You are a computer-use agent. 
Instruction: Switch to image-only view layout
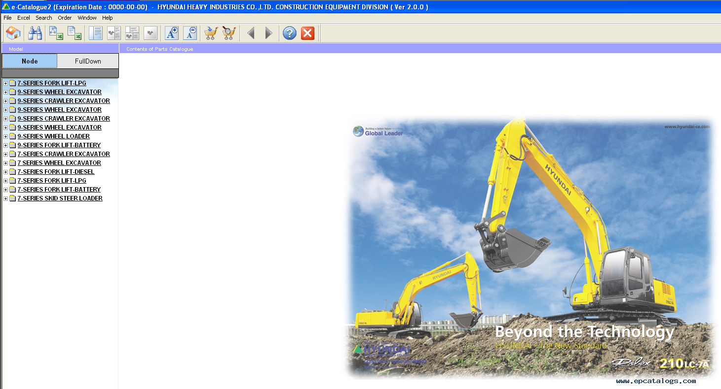(x=151, y=33)
